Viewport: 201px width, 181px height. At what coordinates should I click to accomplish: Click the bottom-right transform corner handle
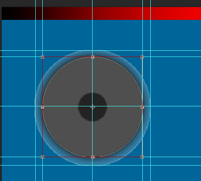[x=142, y=157]
